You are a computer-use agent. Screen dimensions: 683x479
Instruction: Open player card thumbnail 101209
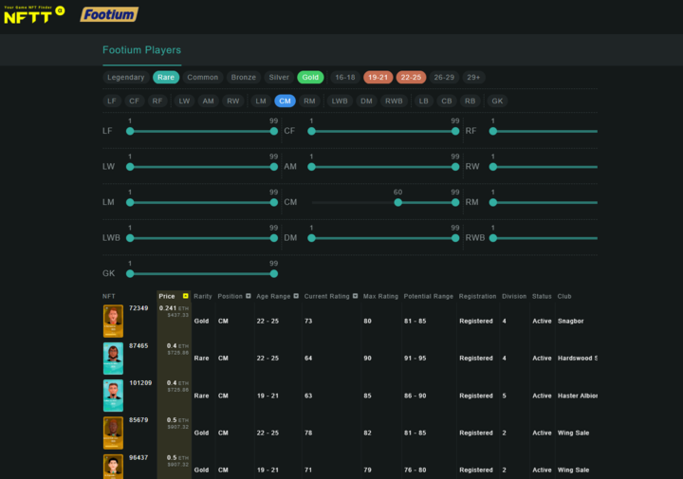[113, 396]
